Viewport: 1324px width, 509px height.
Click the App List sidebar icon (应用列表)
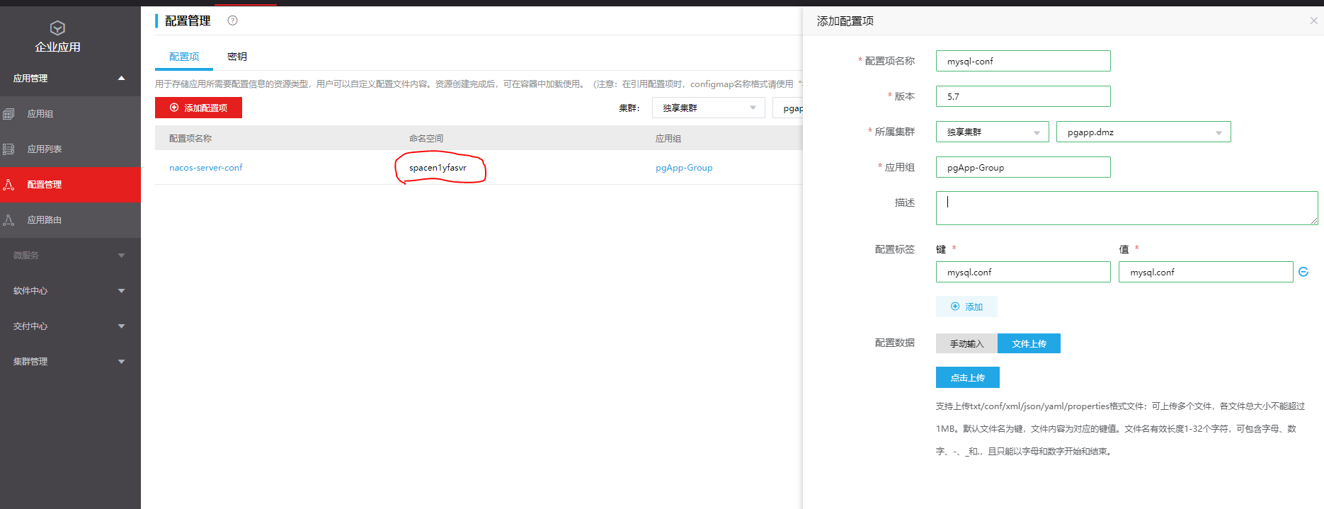[8, 149]
